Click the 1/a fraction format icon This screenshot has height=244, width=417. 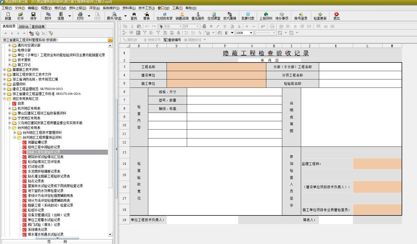pyautogui.click(x=272, y=26)
